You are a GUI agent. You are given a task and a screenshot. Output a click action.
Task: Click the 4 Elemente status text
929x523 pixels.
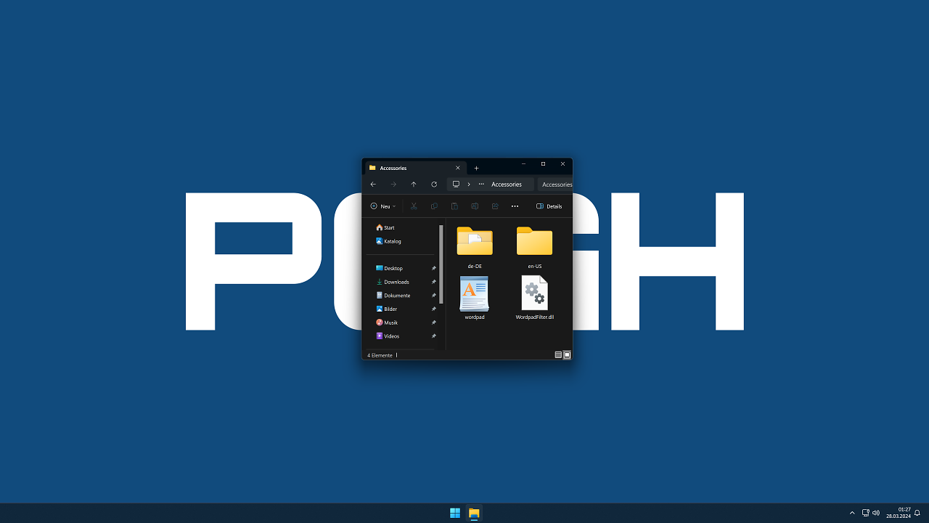[380, 355]
